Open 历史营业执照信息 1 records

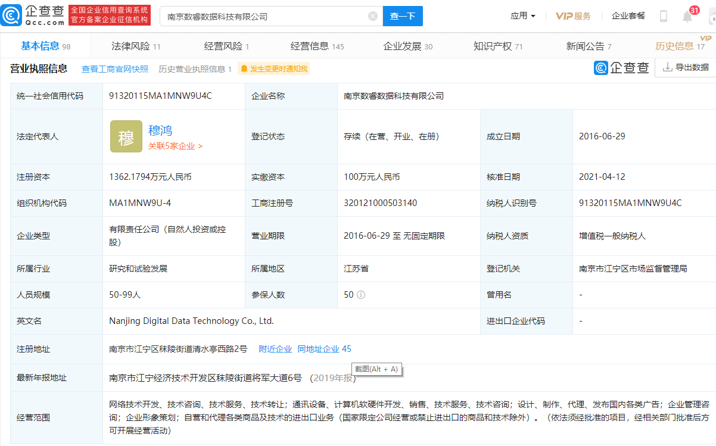click(195, 69)
